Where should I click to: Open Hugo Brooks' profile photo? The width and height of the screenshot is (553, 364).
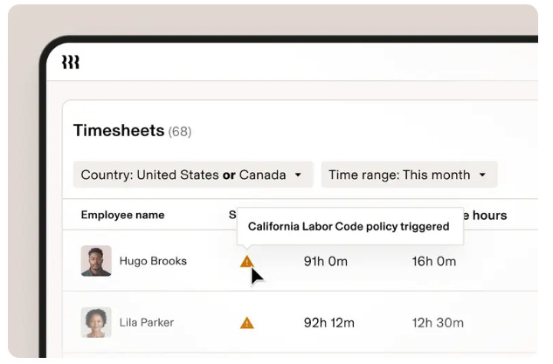point(96,261)
